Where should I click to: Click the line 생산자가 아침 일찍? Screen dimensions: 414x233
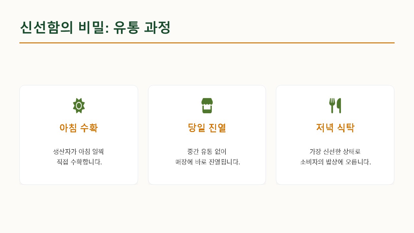[79, 151]
